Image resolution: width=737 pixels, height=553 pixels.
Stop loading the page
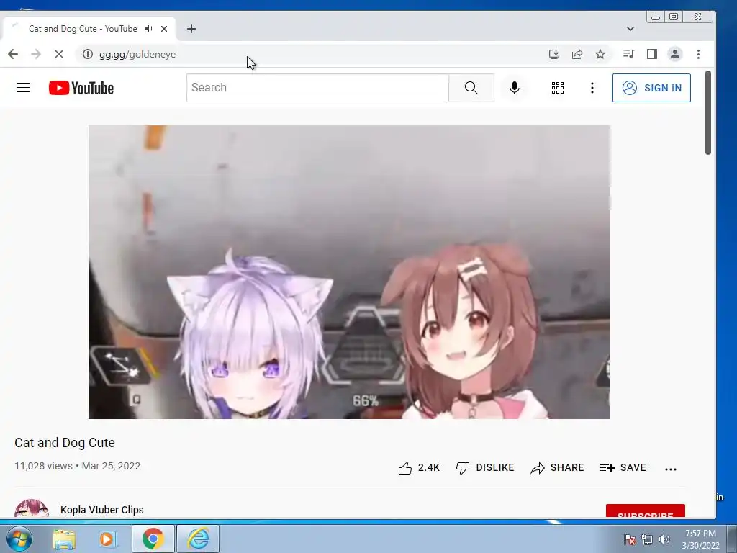tap(59, 54)
